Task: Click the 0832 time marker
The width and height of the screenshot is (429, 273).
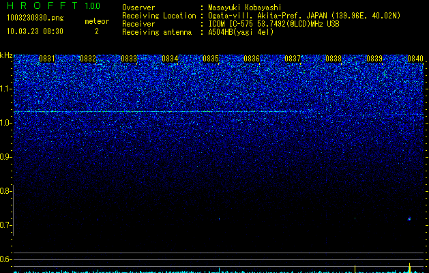Action: (x=88, y=59)
